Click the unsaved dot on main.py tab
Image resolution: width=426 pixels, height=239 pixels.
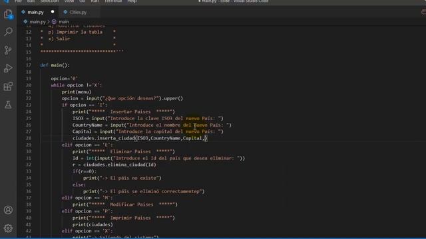tap(53, 12)
